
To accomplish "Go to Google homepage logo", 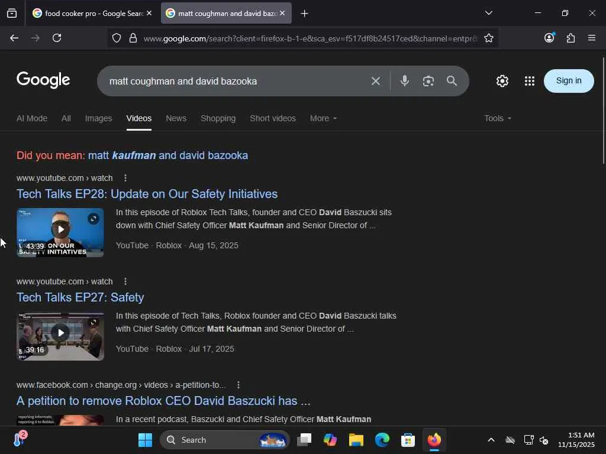I will tap(43, 80).
